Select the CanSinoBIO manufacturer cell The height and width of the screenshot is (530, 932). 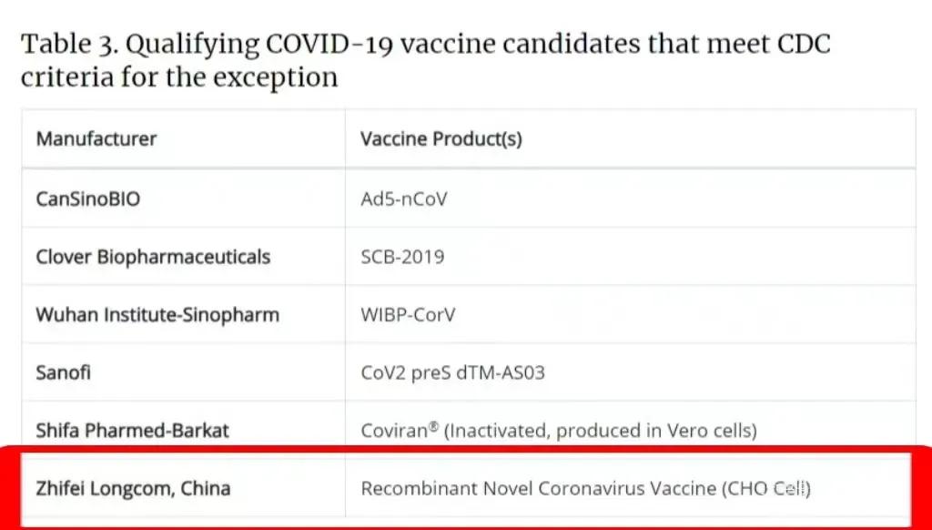88,198
